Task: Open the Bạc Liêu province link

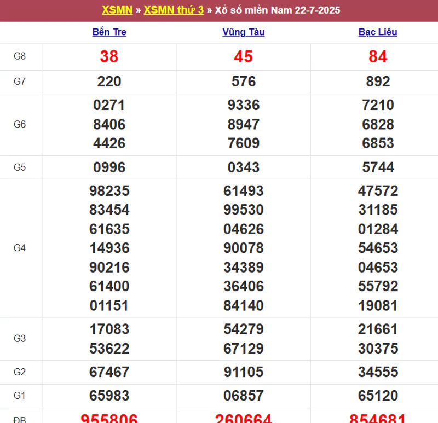Action: [378, 32]
